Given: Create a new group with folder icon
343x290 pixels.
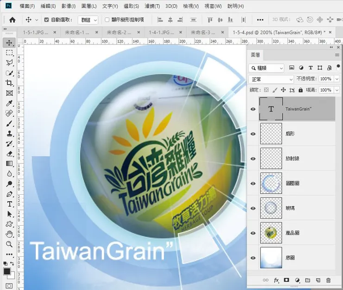Looking at the screenshot, I should click(308, 280).
